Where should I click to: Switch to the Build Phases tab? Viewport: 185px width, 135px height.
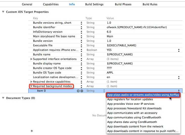point(123,4)
